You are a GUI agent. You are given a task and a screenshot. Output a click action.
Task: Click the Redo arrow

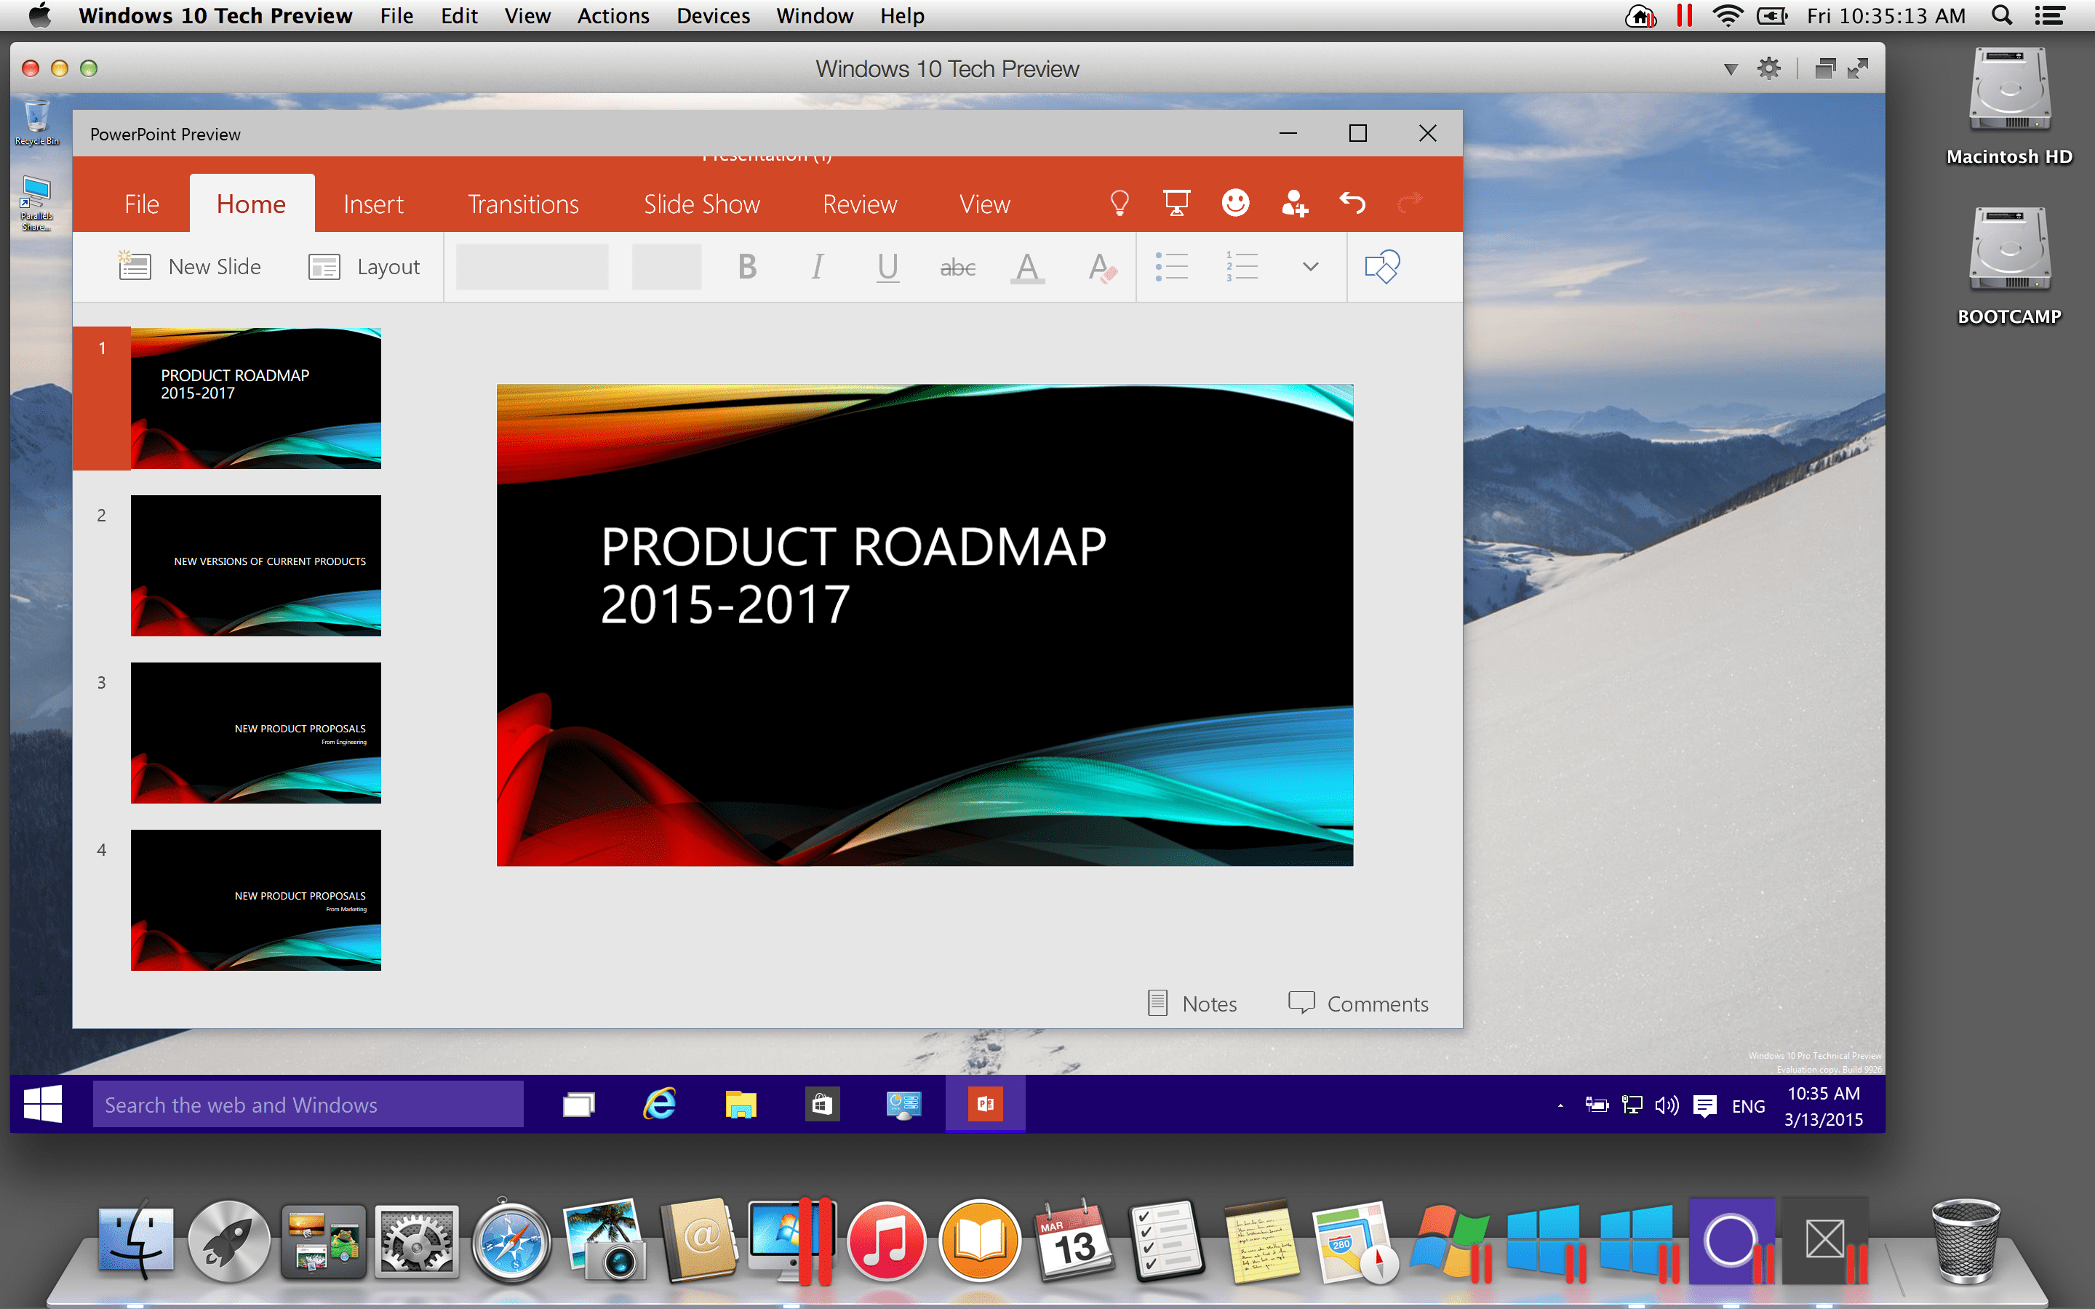pyautogui.click(x=1410, y=204)
